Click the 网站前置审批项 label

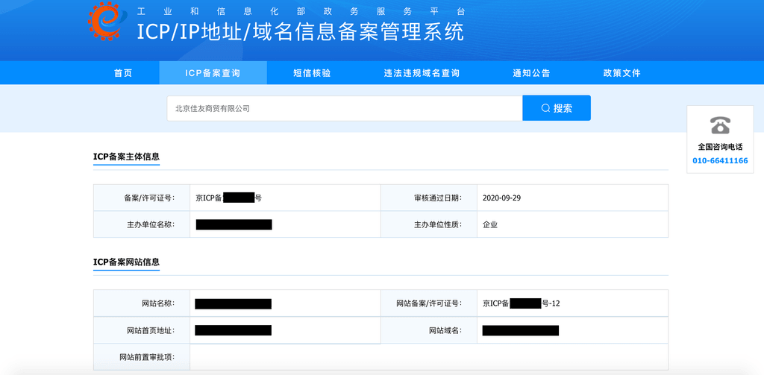tap(146, 357)
